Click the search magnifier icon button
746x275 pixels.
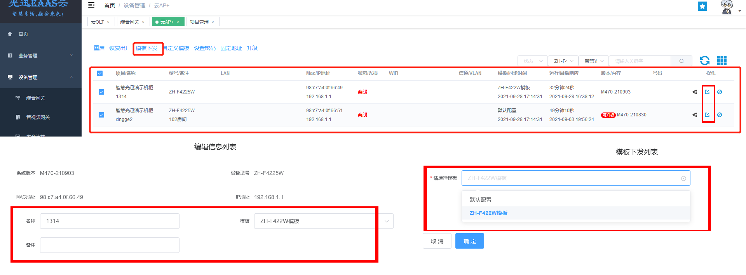[681, 61]
